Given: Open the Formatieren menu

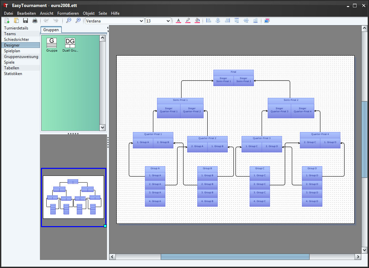Looking at the screenshot, I should [x=68, y=13].
